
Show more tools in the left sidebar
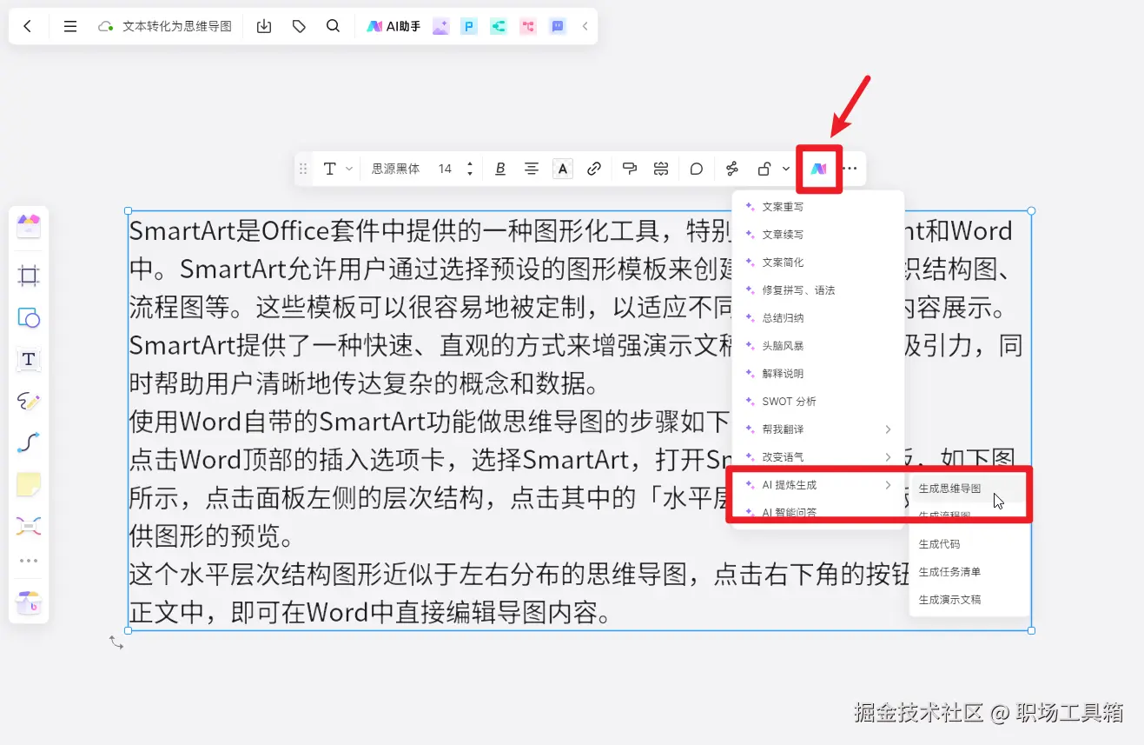tap(29, 561)
